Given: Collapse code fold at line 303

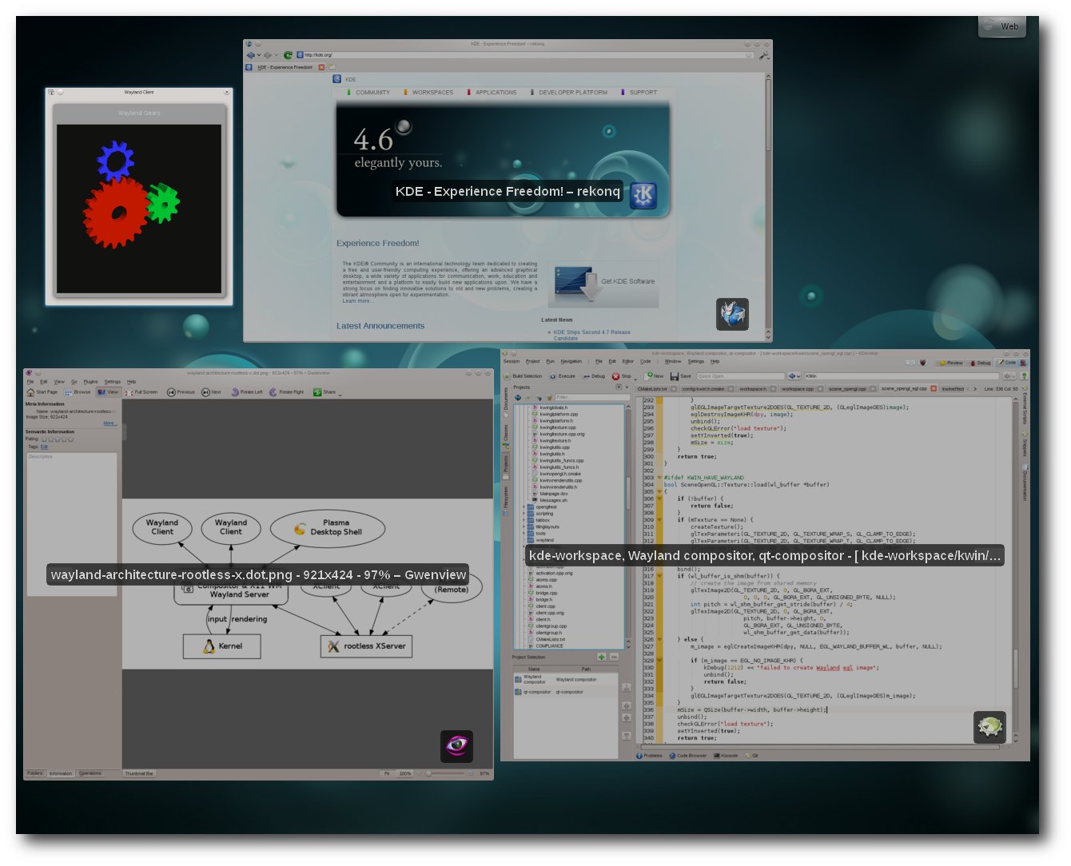Looking at the screenshot, I should pyautogui.click(x=659, y=478).
